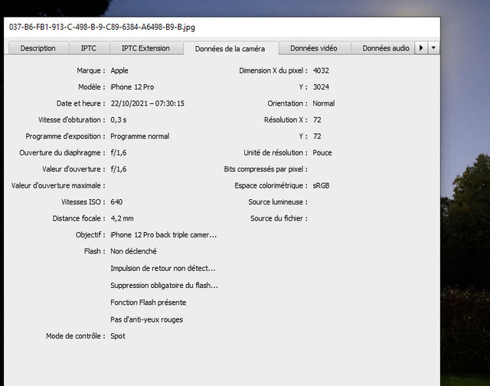Click the pixel Y dimension value 3024
This screenshot has width=490, height=386.
click(321, 87)
